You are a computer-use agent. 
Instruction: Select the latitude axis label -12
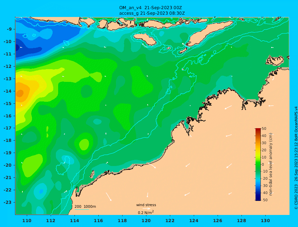click(x=8, y=67)
